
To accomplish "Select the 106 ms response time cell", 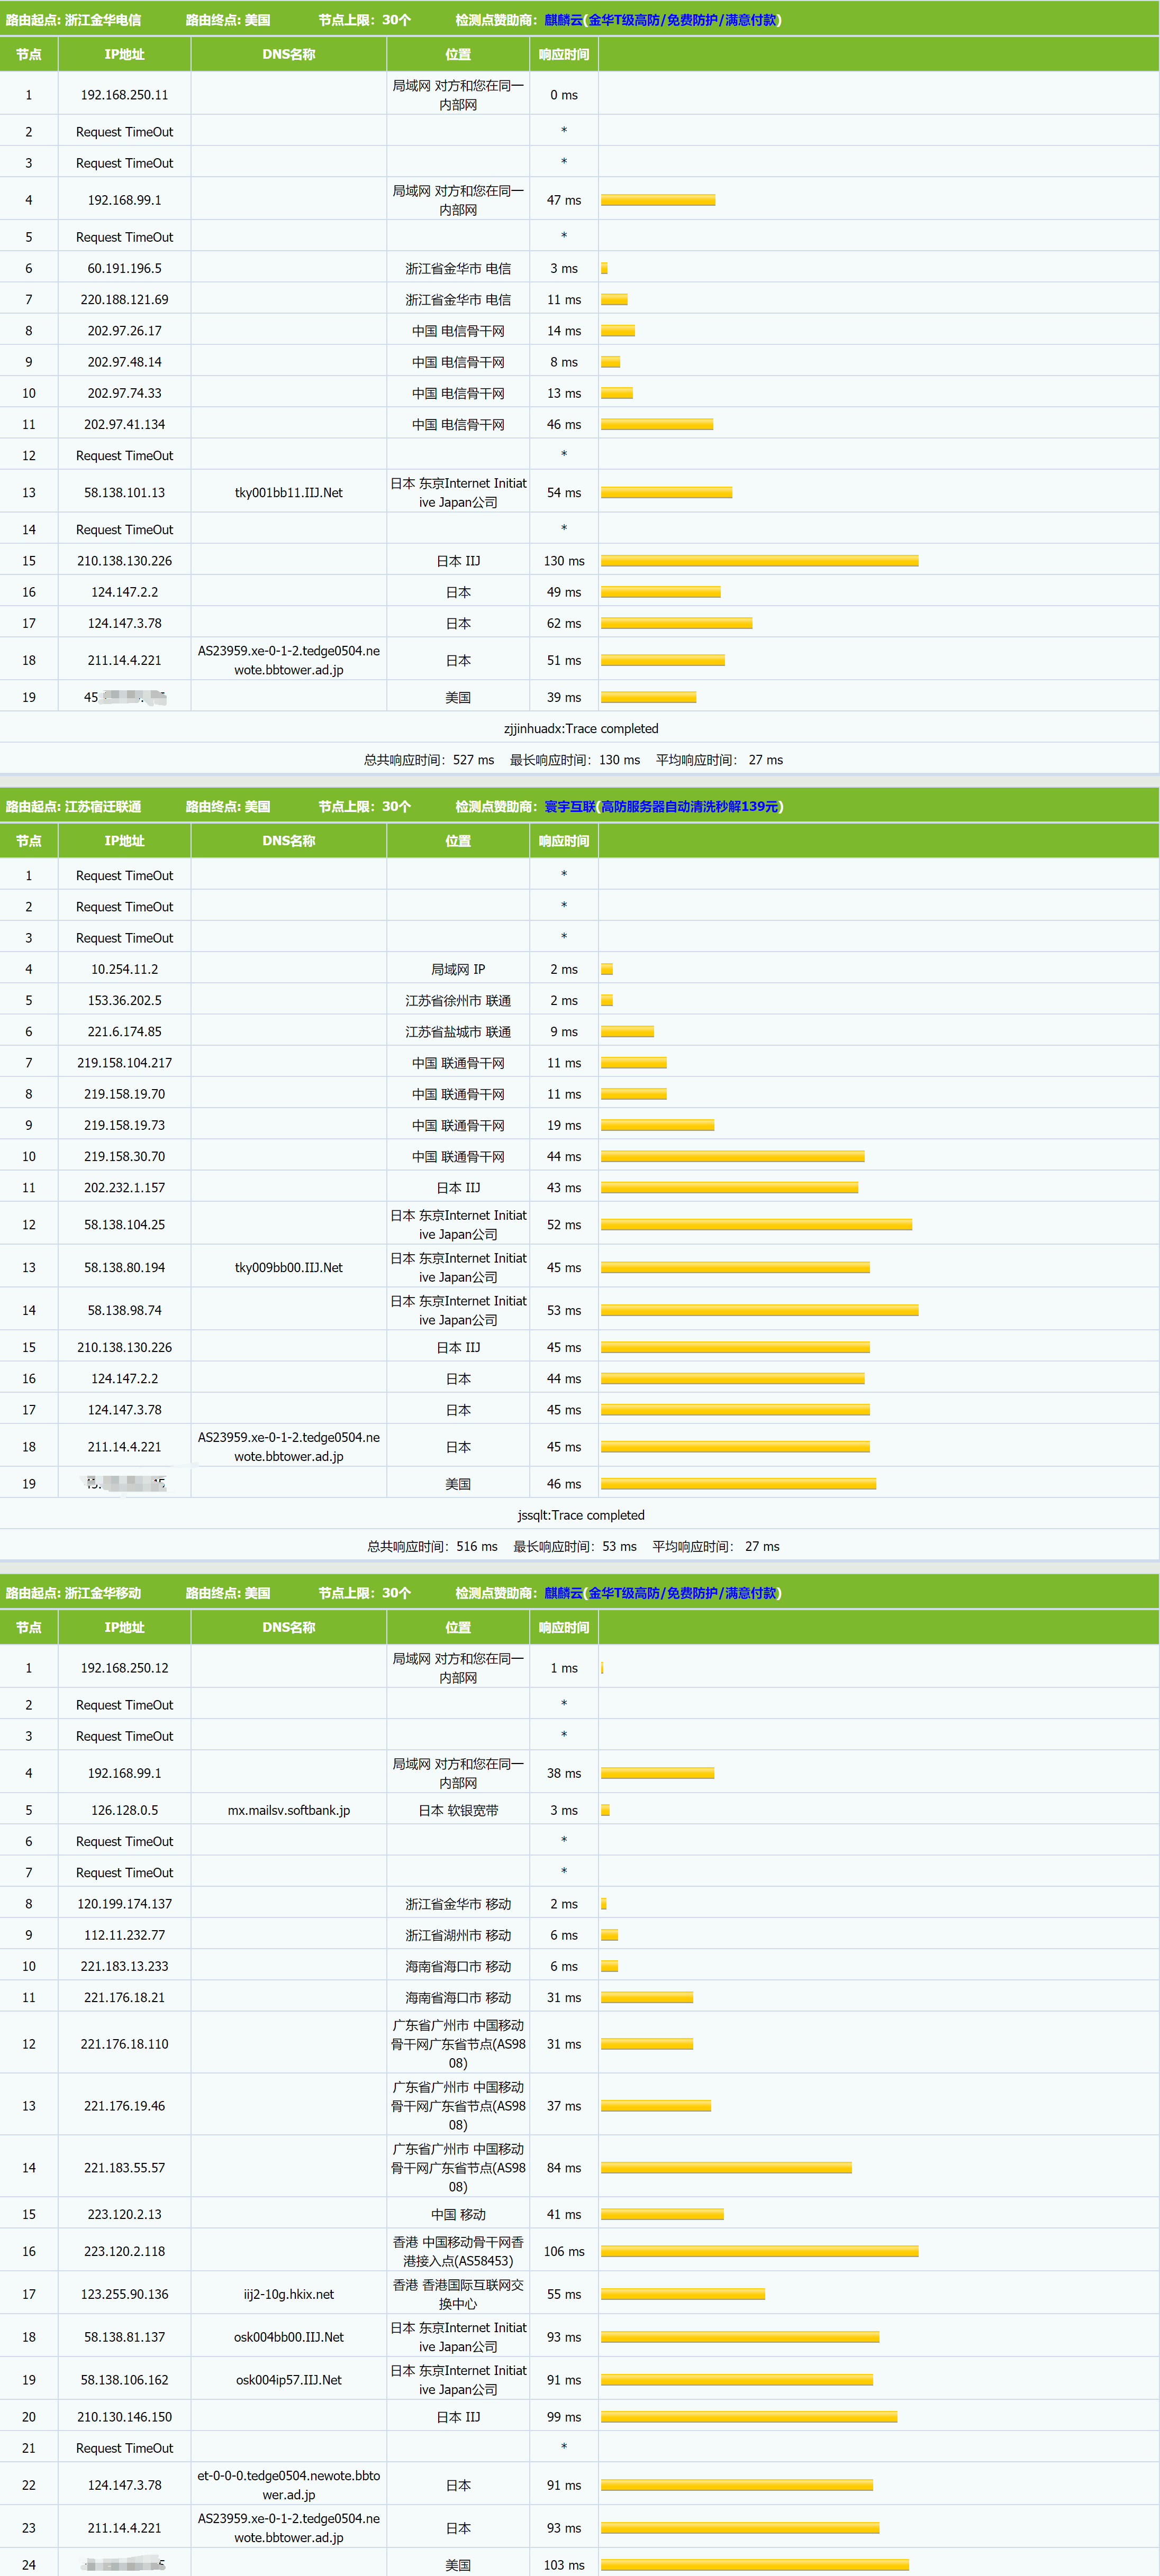I will (564, 2251).
